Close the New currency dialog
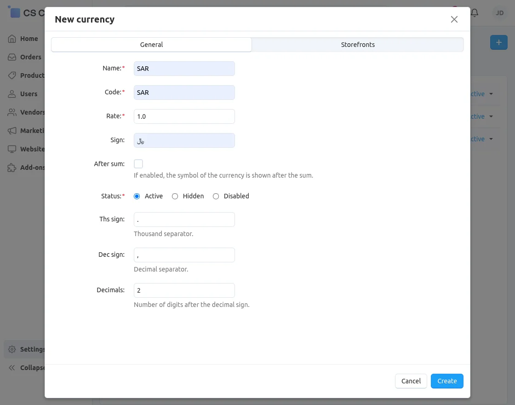515x405 pixels. click(x=454, y=19)
